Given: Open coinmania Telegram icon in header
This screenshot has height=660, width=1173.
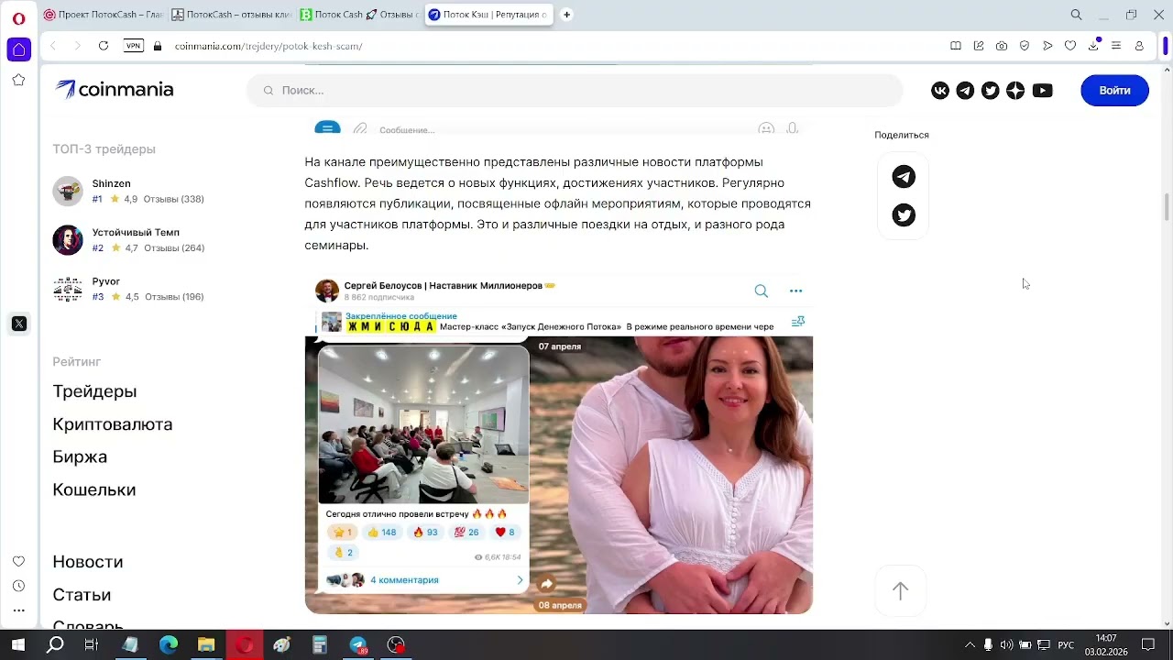Looking at the screenshot, I should click(965, 90).
